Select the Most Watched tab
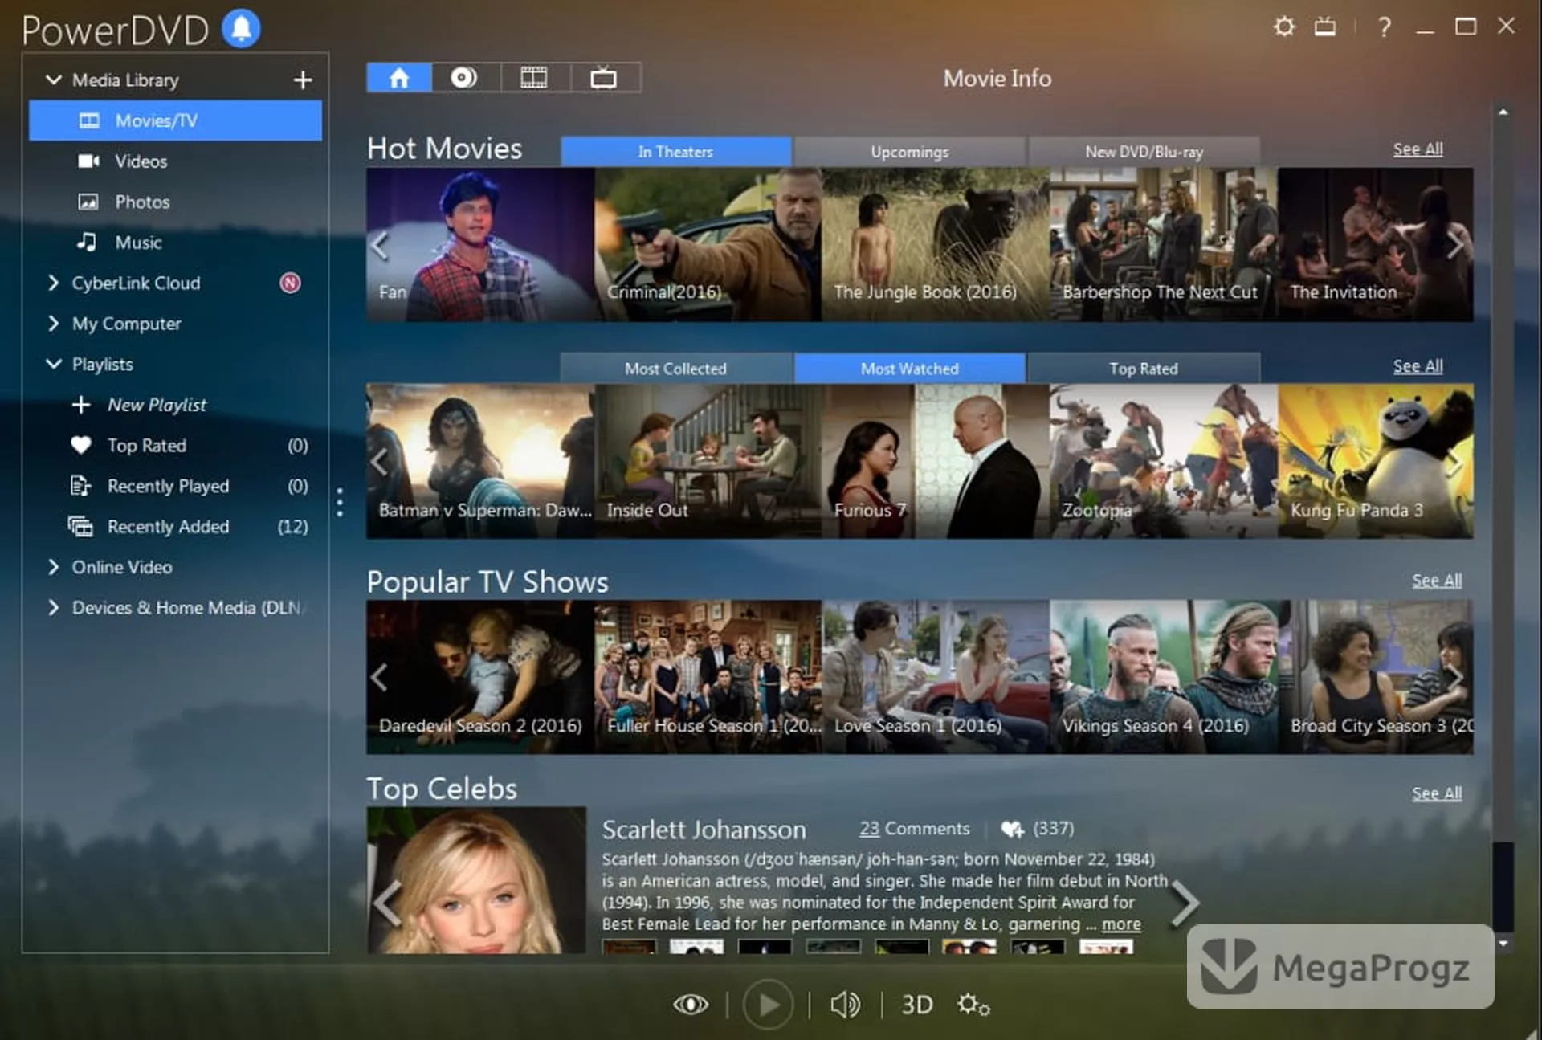Screen dimensions: 1542x1040 909,369
